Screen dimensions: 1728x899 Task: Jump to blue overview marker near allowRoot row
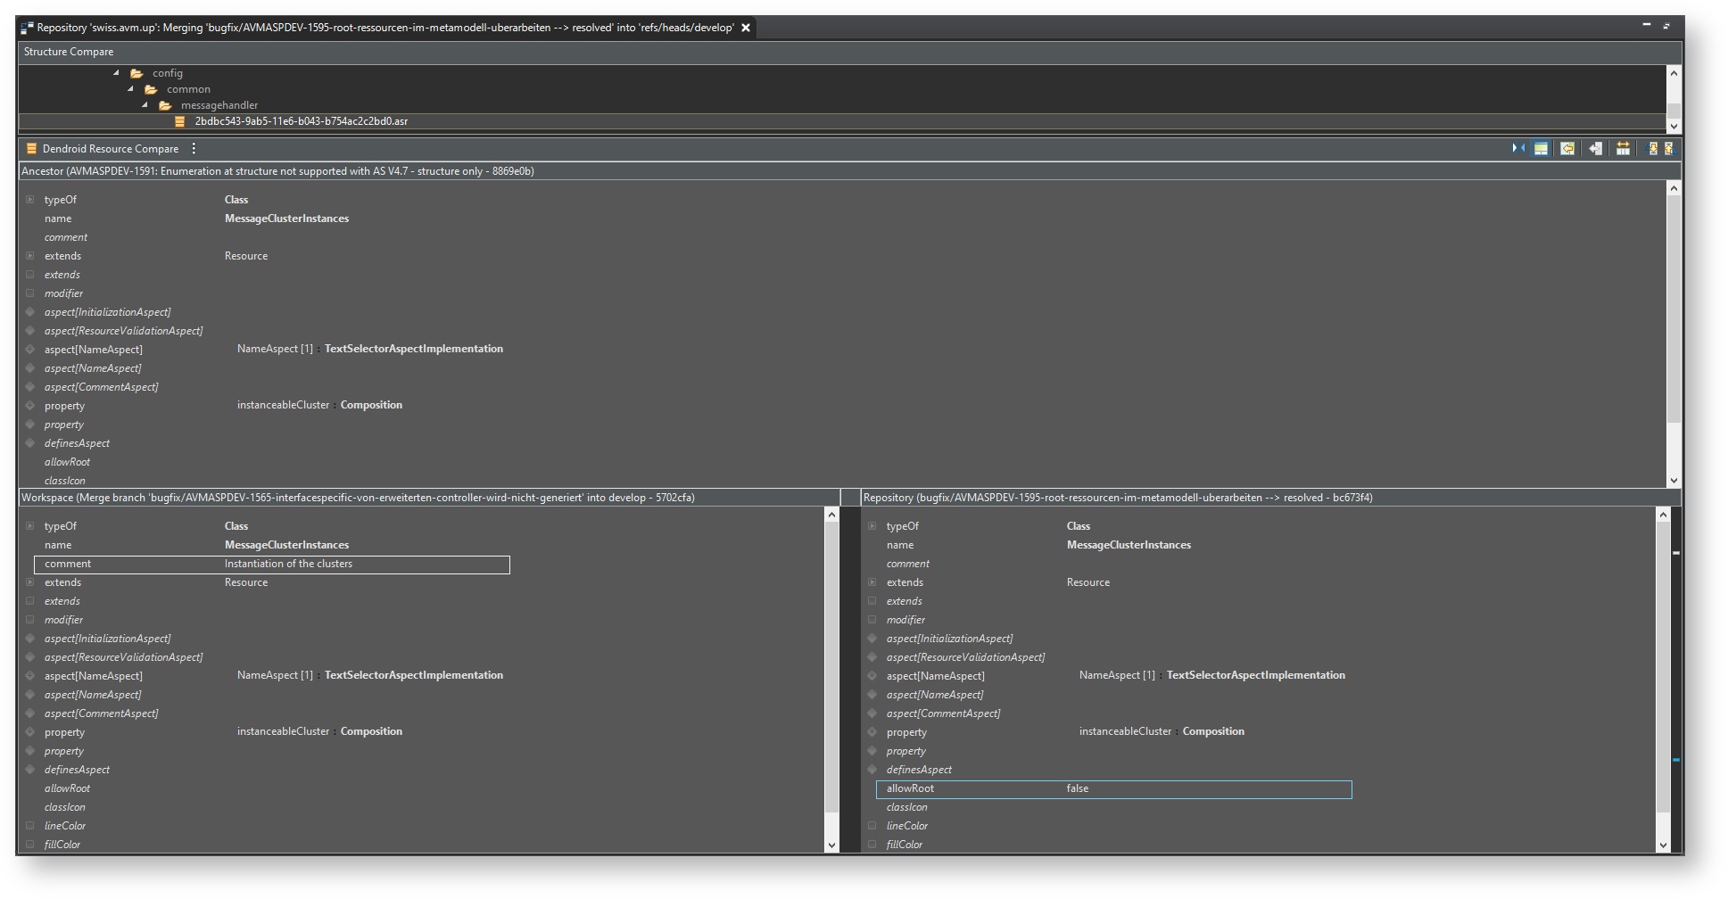[1676, 760]
